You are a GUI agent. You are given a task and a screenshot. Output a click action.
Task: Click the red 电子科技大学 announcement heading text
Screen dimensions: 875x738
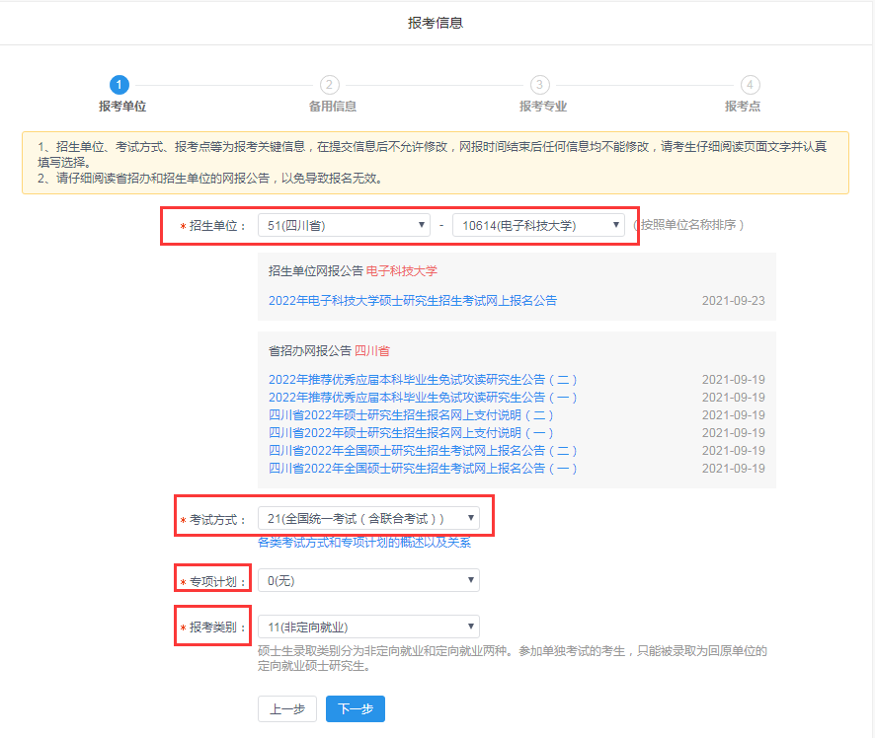(402, 271)
